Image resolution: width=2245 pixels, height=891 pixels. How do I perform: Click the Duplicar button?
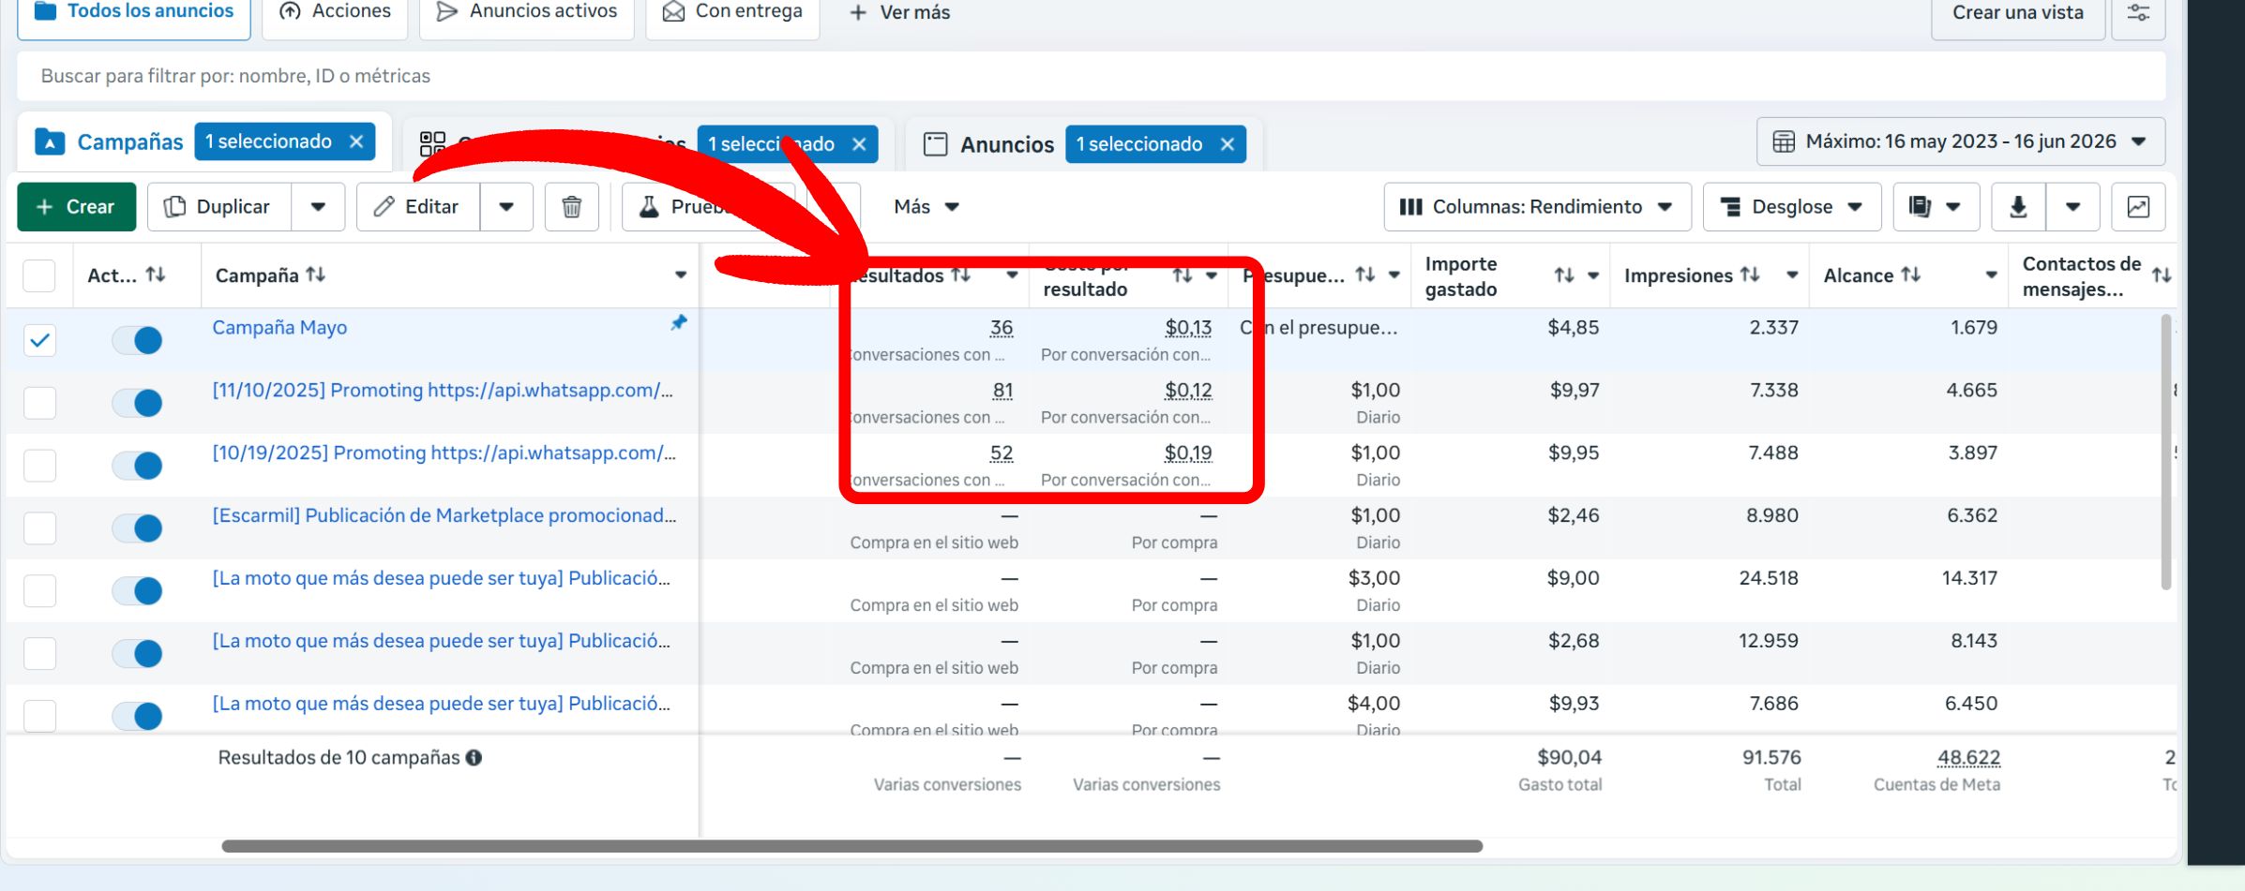coord(218,207)
